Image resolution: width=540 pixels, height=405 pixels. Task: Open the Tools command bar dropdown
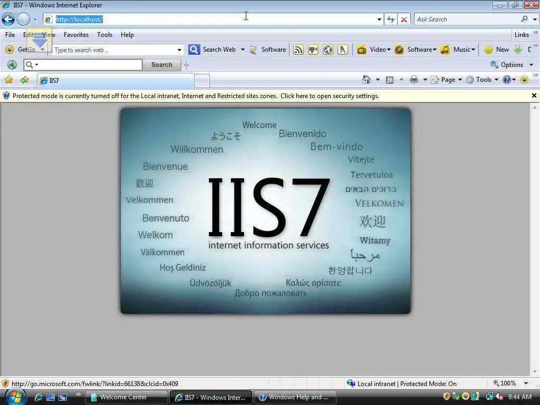click(x=496, y=80)
